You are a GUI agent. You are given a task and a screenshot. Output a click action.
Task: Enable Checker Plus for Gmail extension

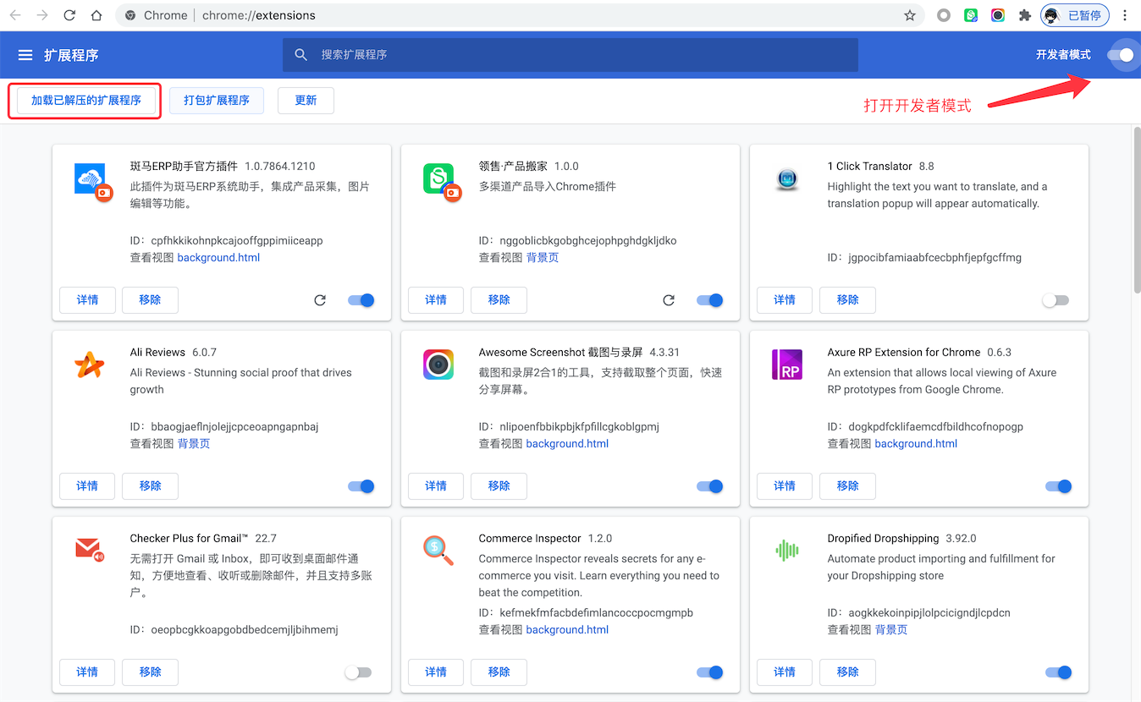coord(358,672)
